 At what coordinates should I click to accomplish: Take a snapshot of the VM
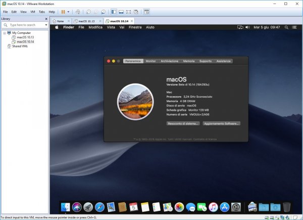[88, 11]
